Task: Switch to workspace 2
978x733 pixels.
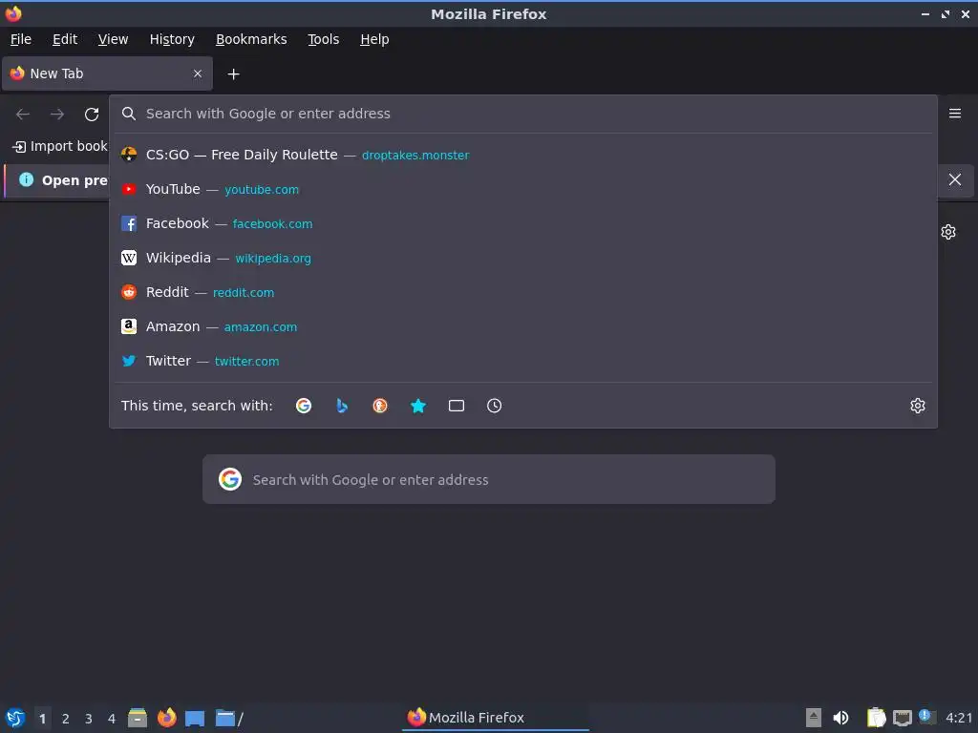Action: 66,719
